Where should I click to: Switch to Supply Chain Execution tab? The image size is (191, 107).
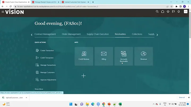tap(98, 34)
